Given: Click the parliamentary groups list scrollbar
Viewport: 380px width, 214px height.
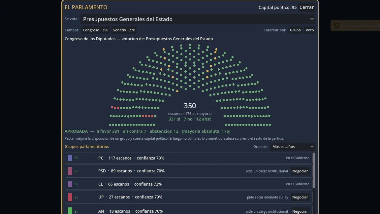Looking at the screenshot, I should (314, 170).
